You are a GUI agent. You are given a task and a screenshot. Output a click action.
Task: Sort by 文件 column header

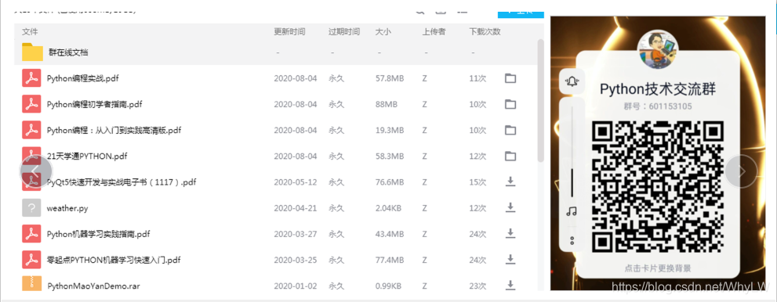(x=30, y=31)
